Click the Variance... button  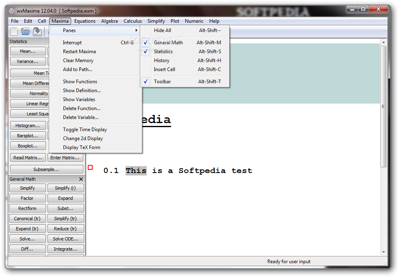(28, 61)
